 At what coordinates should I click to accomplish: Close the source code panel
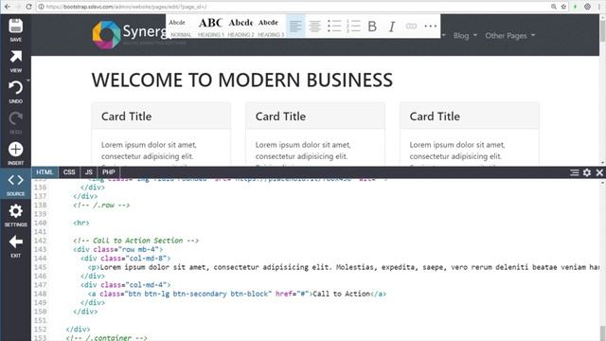599,172
